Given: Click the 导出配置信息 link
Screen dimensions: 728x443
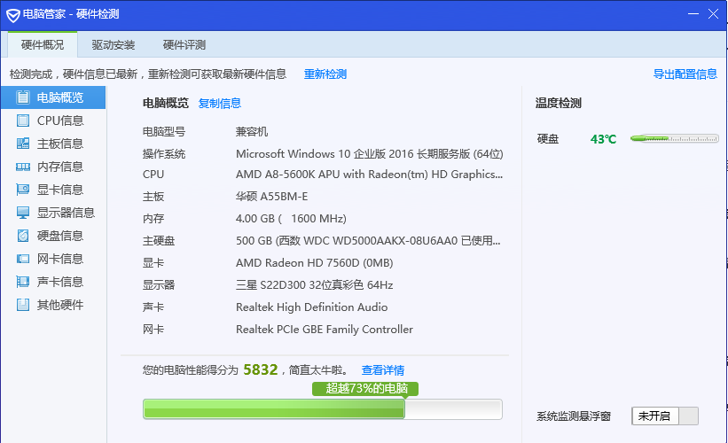Looking at the screenshot, I should (x=685, y=74).
